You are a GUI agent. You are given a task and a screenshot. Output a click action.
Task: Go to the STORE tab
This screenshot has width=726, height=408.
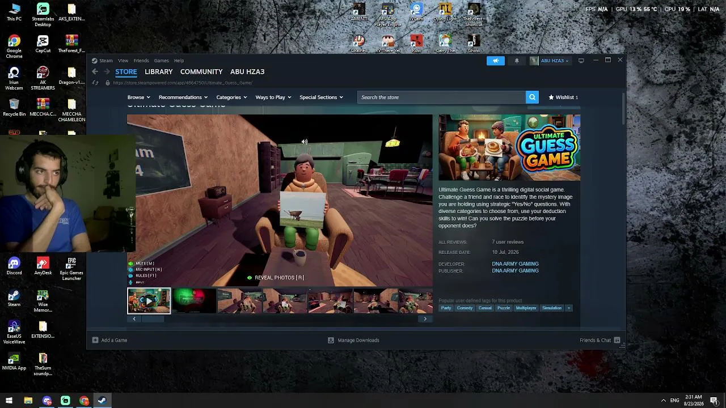[126, 72]
